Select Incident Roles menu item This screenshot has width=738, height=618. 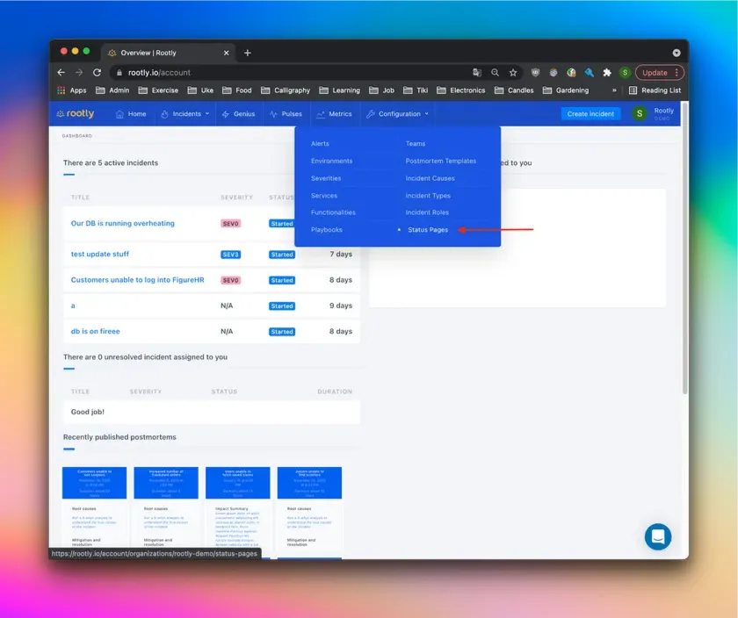pyautogui.click(x=427, y=212)
